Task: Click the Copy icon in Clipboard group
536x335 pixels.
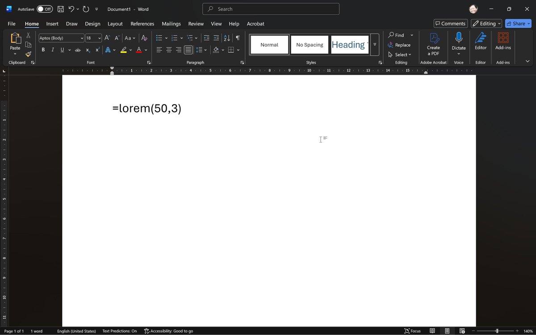Action: [28, 45]
